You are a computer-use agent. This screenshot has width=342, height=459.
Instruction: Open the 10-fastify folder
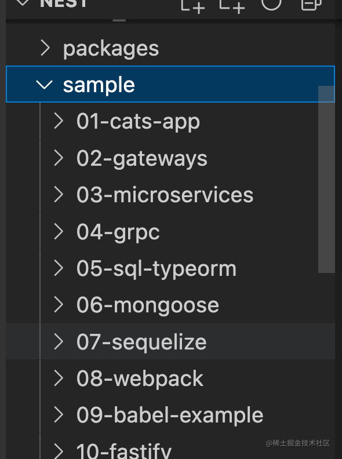[x=123, y=451]
